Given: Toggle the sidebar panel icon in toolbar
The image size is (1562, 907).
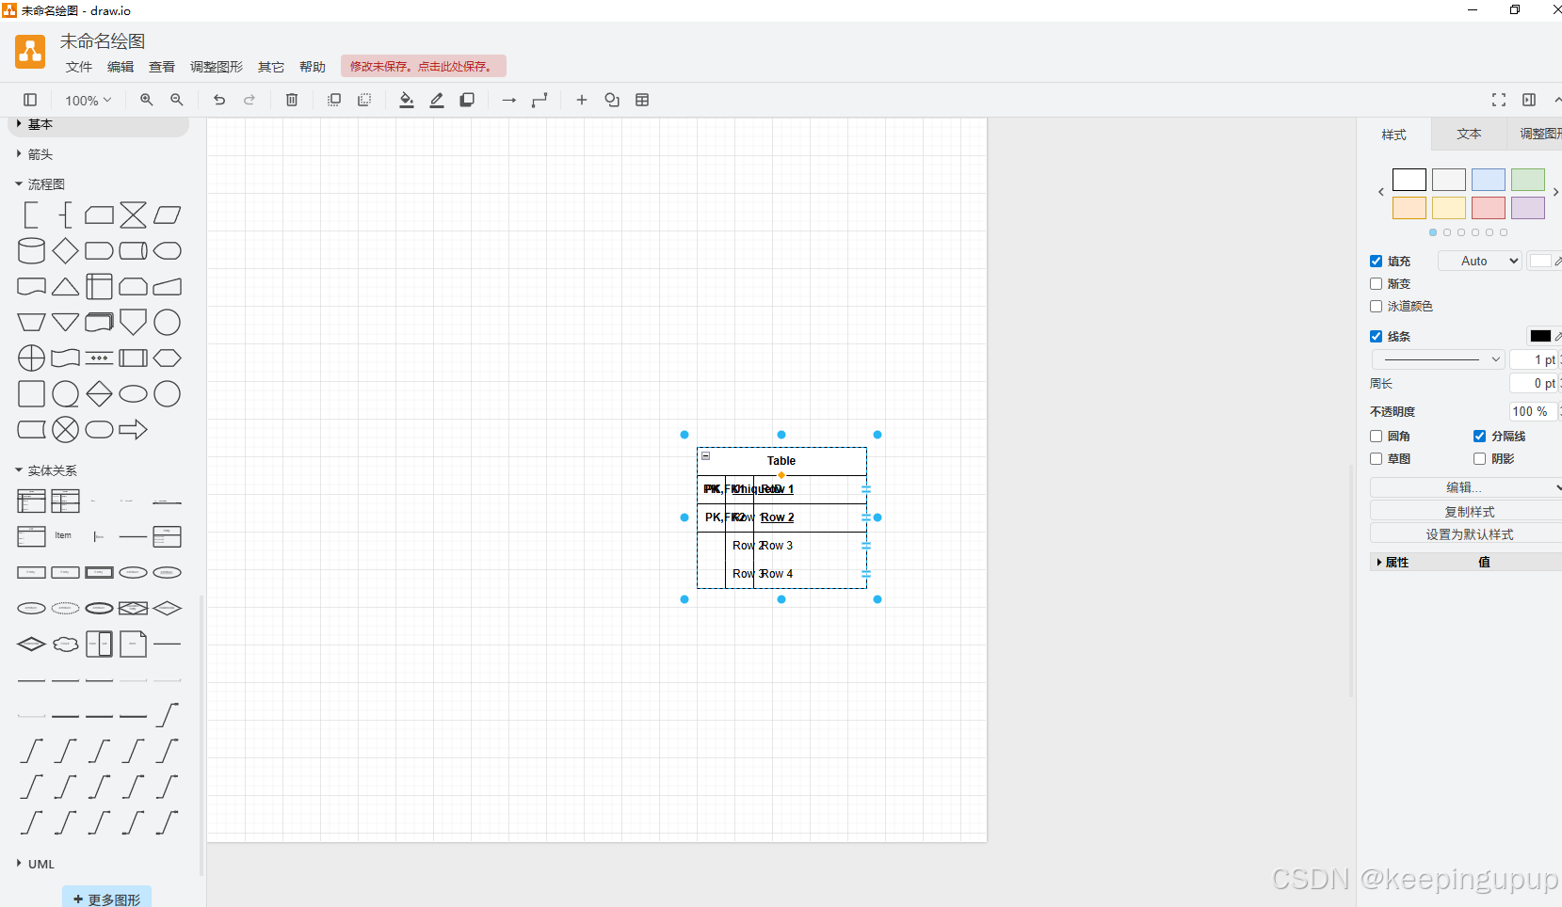Looking at the screenshot, I should pos(30,100).
